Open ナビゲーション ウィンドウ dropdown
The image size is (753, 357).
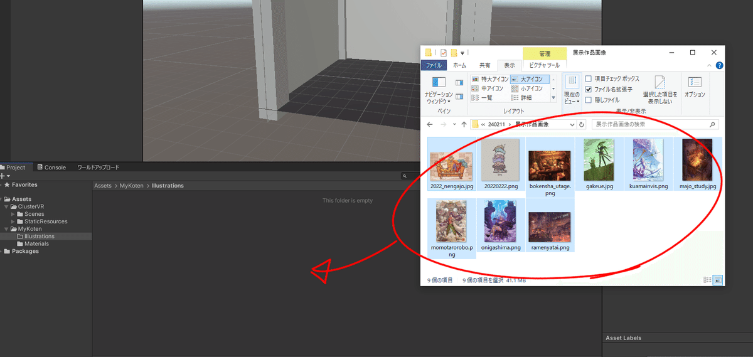(x=439, y=97)
